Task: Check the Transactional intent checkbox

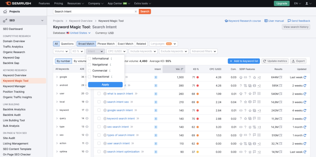Action: pos(89,77)
